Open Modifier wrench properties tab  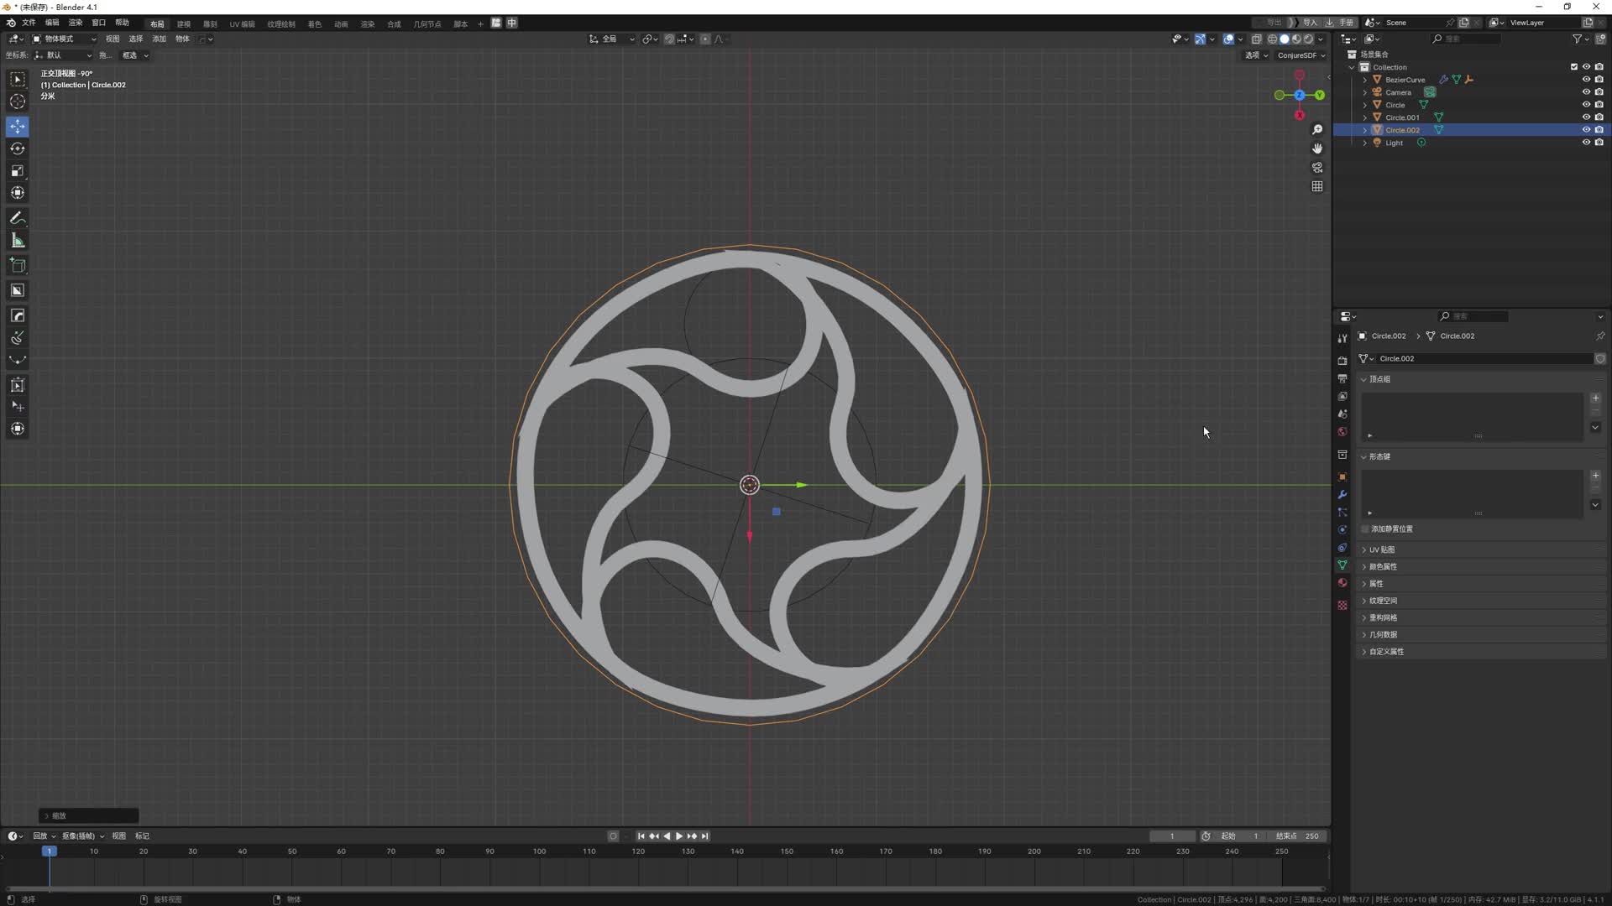(x=1342, y=495)
